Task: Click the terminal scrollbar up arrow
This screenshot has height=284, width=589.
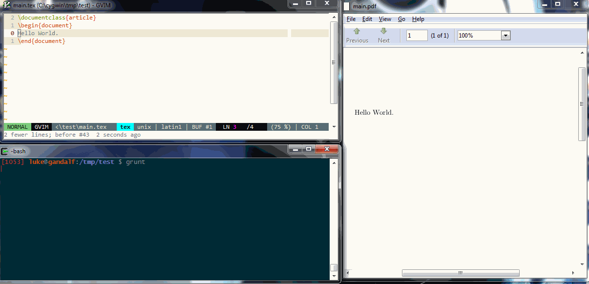Action: point(334,162)
